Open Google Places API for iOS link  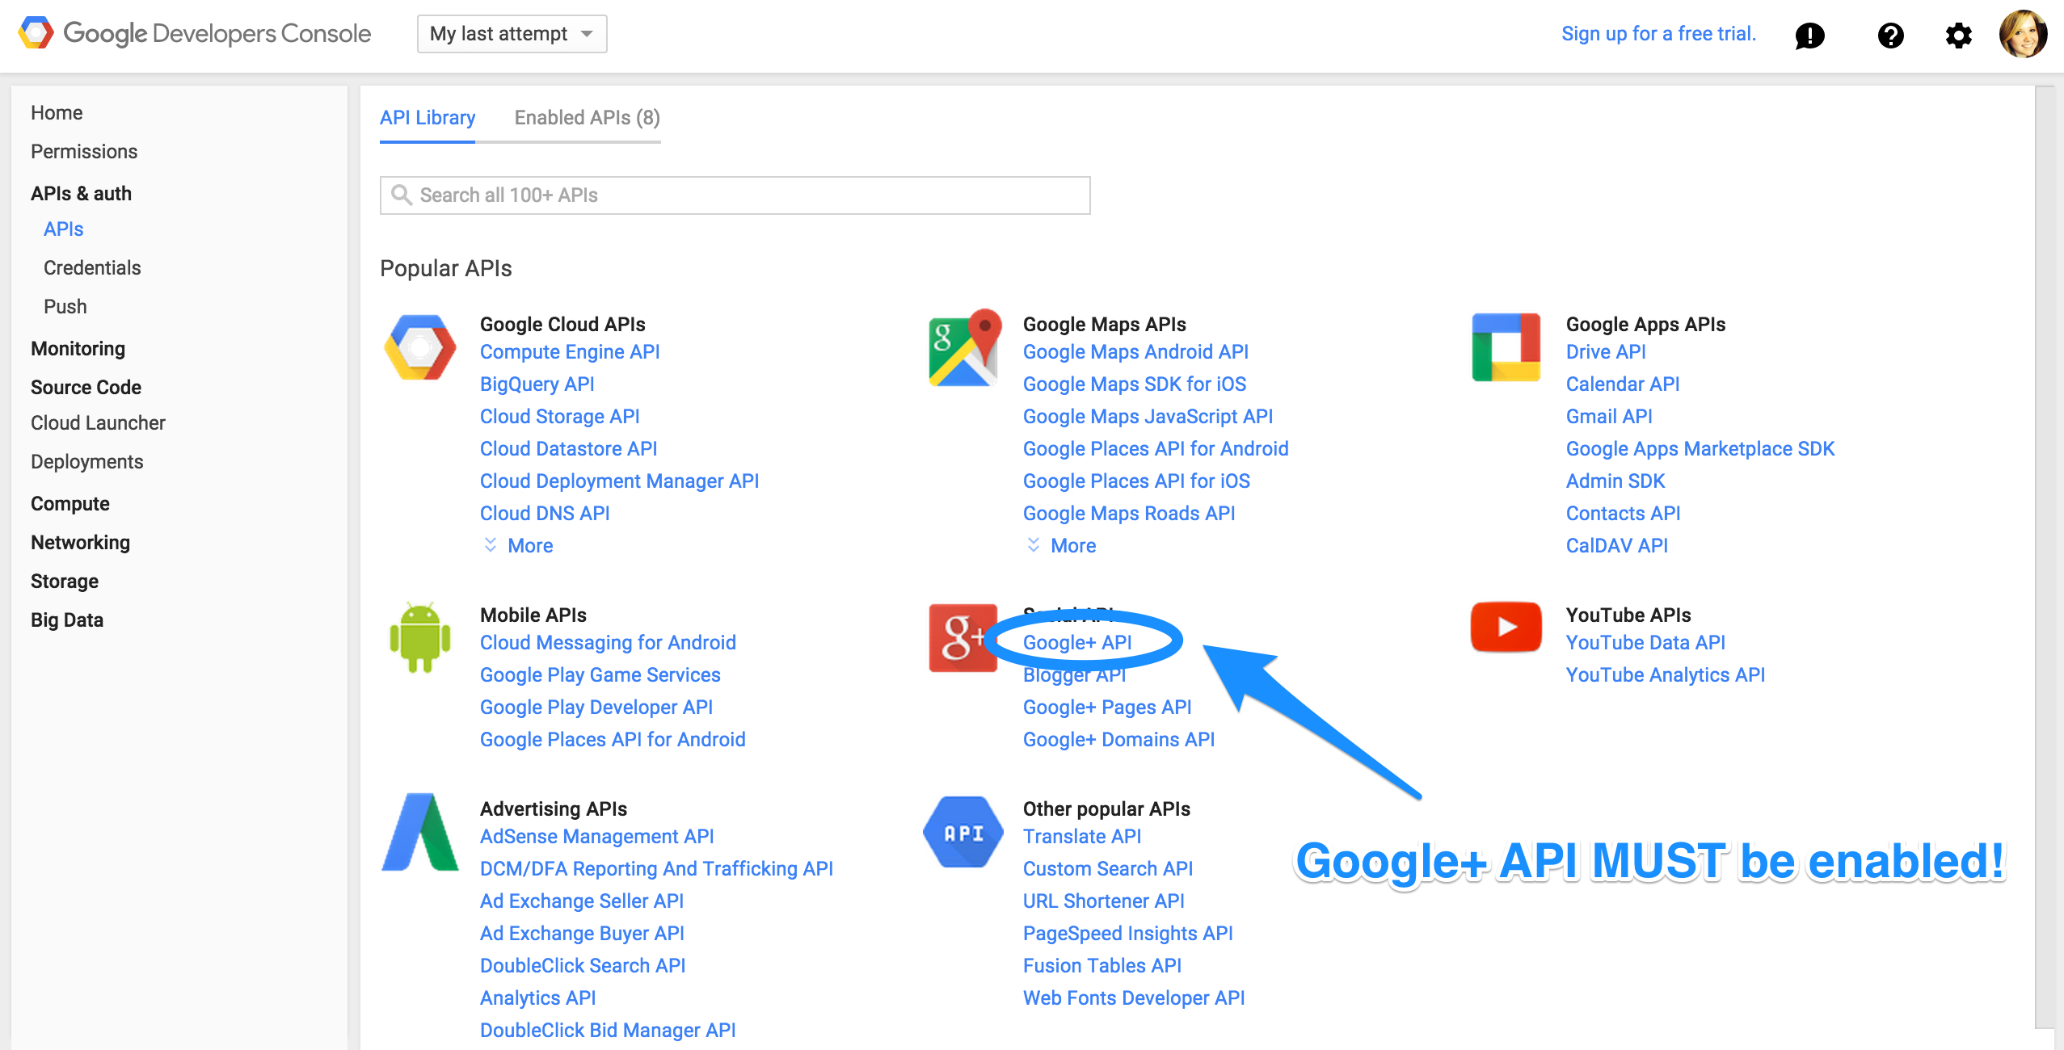1136,481
